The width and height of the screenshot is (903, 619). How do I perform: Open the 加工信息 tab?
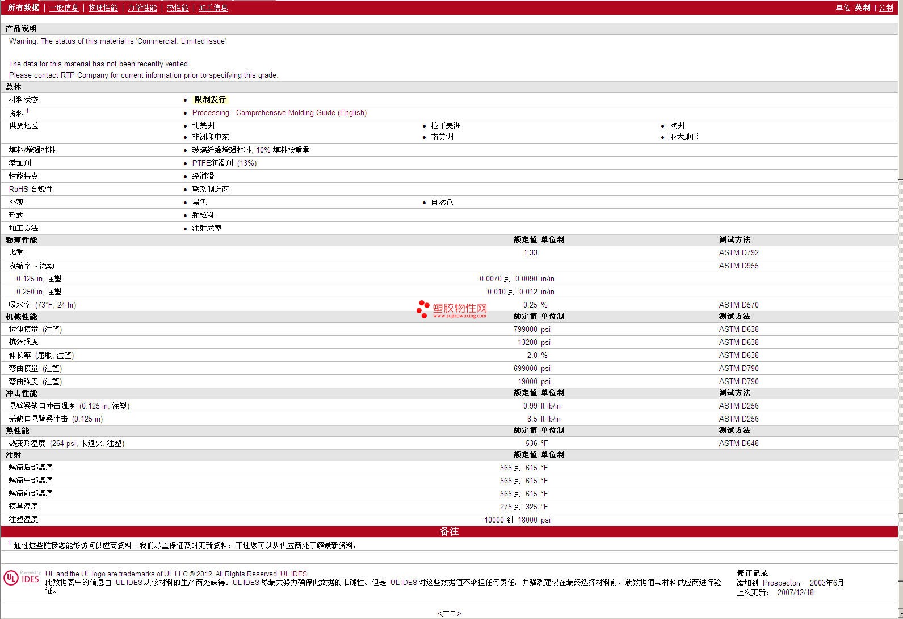tap(213, 7)
